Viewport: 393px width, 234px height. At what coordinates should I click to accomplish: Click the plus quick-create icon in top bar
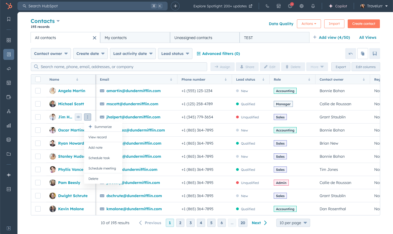tap(175, 6)
